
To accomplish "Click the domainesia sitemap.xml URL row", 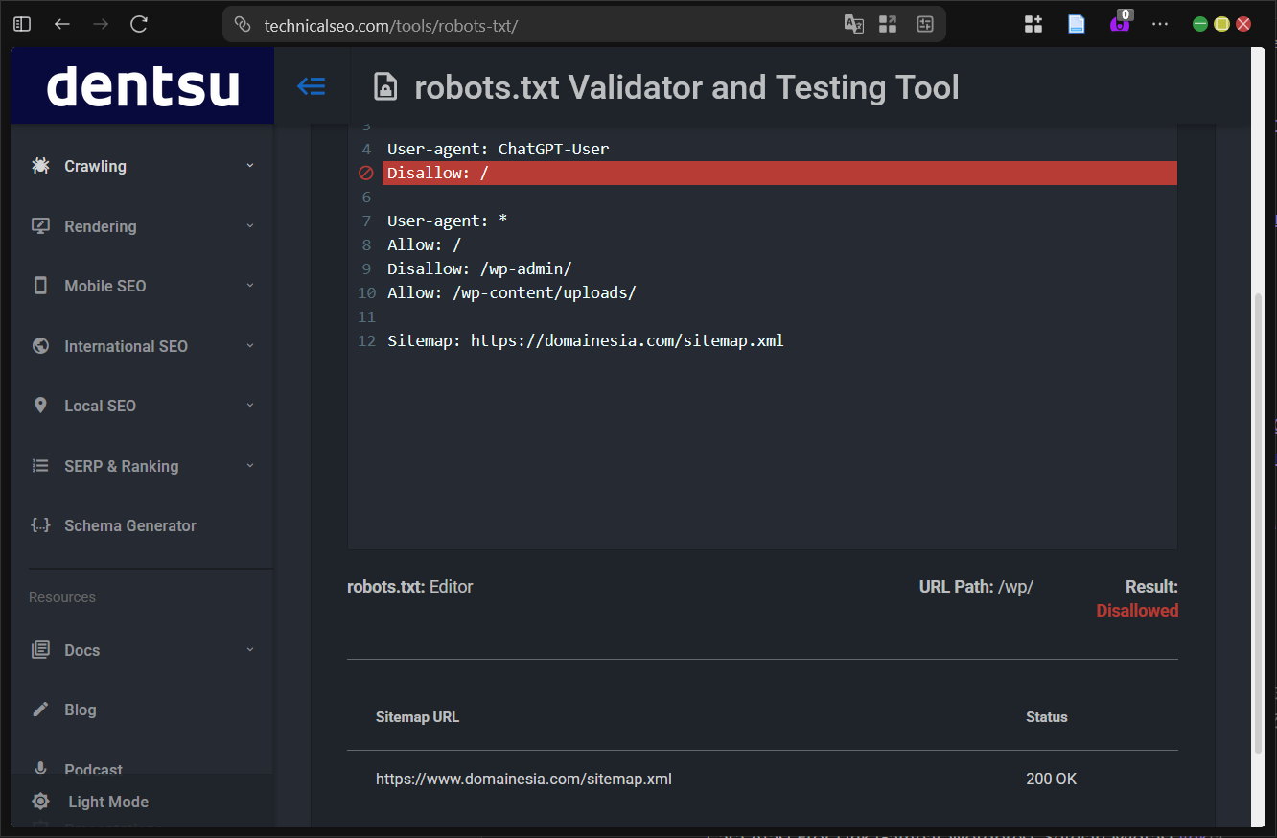I will [x=523, y=779].
